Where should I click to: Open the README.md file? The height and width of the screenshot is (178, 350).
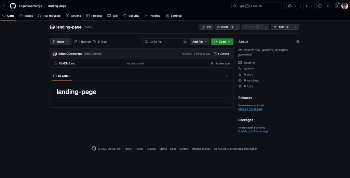click(67, 63)
